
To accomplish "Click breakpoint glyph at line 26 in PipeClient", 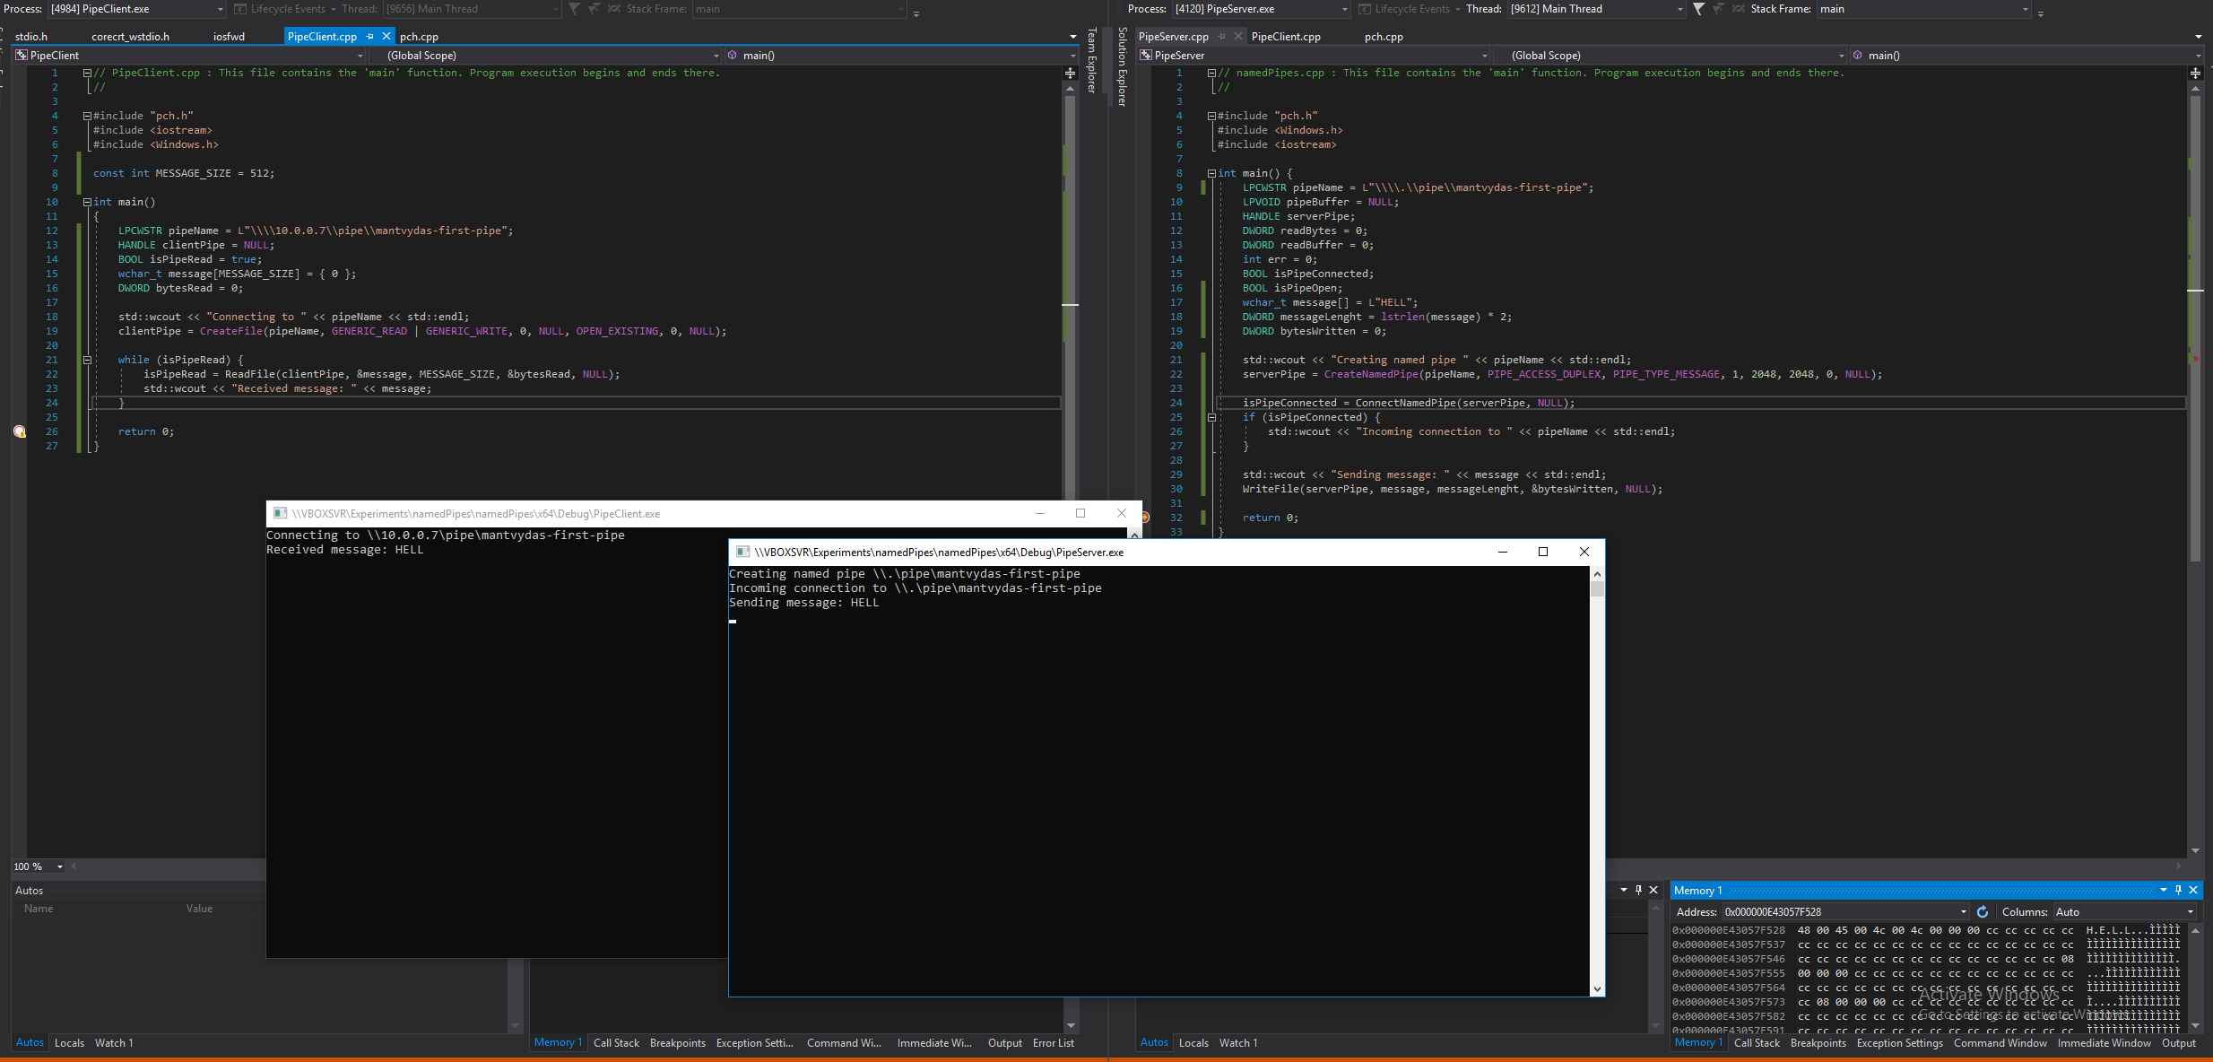I will [19, 431].
